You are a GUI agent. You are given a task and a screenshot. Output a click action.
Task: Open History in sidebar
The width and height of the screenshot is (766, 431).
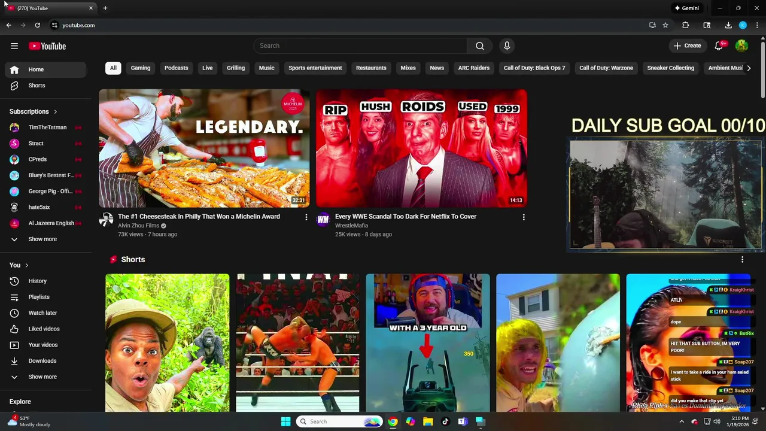click(45, 281)
